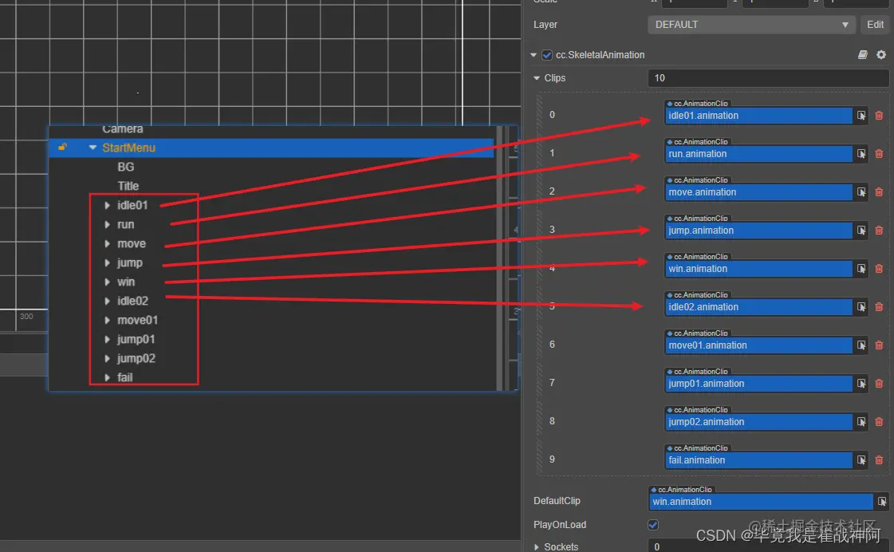
Task: Select the StartMenu node label
Action: [x=128, y=148]
